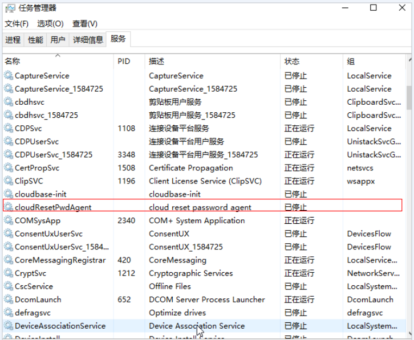Click the gear icon beside CDPSvc

pyautogui.click(x=9, y=128)
